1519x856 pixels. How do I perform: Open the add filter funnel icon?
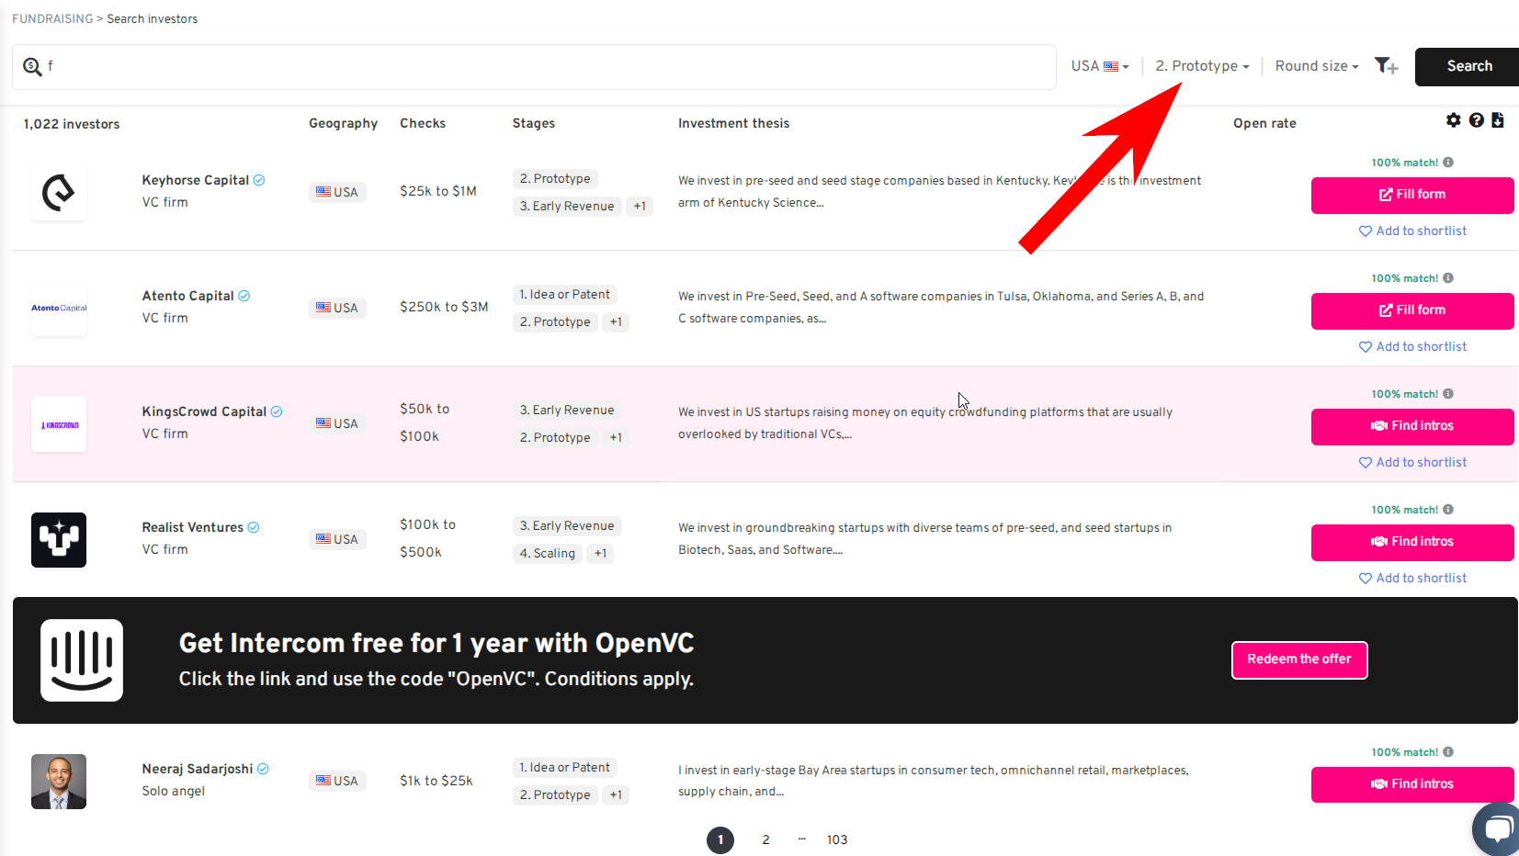tap(1386, 65)
